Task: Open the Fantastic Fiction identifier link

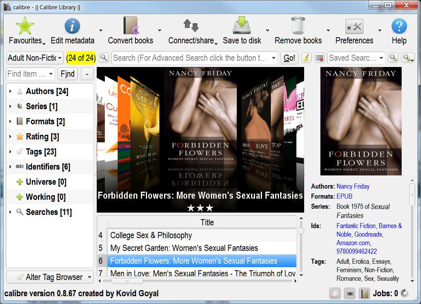Action: point(356,226)
